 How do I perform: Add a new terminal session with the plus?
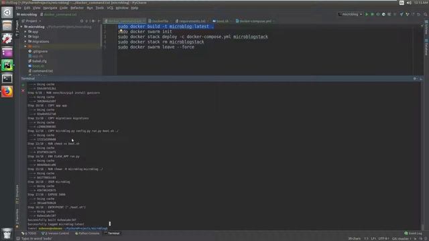point(23,85)
